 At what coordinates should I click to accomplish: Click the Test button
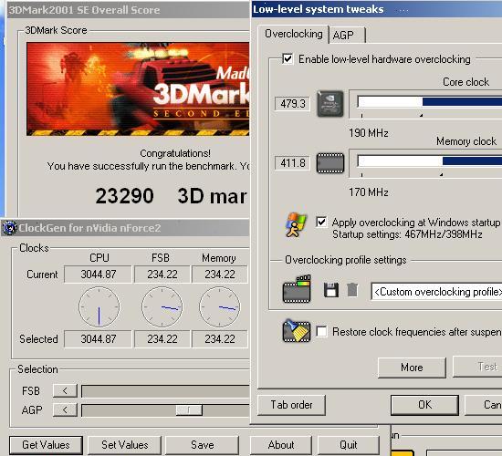point(477,367)
